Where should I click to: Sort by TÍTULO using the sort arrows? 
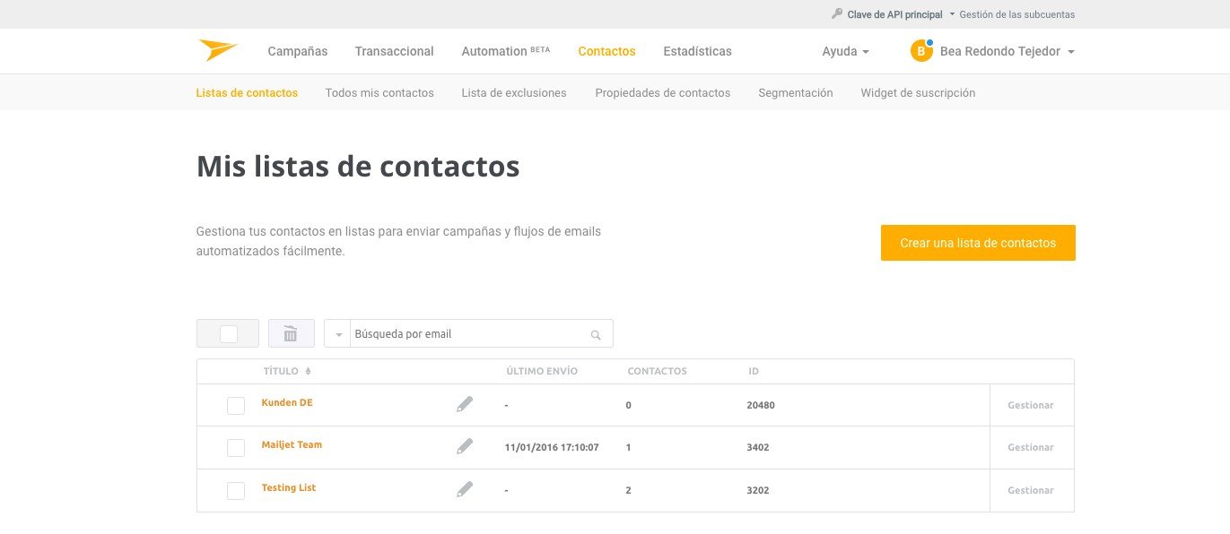pos(308,370)
